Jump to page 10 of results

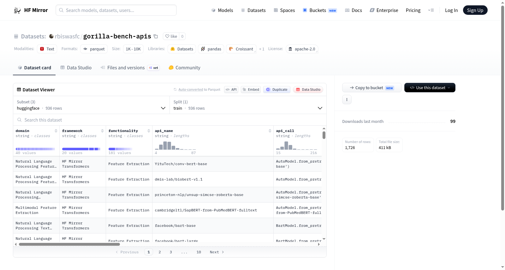click(199, 252)
